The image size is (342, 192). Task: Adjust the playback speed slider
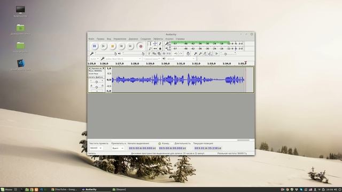(228, 53)
